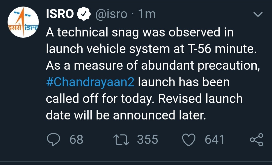Like the tweet with heart icon
272x165 pixels.
[189, 140]
